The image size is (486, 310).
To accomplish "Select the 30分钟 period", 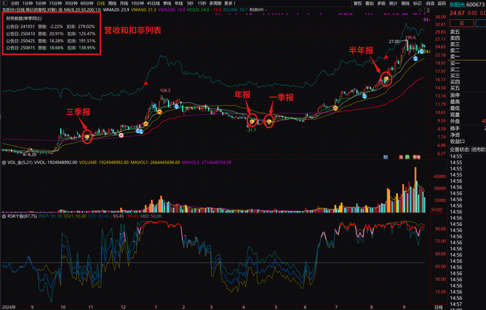I will pyautogui.click(x=71, y=4).
